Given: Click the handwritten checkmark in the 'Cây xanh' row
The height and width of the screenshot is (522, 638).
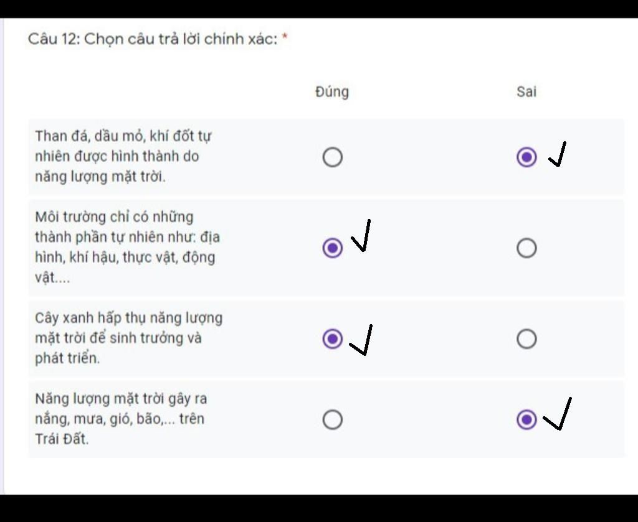Looking at the screenshot, I should 362,340.
